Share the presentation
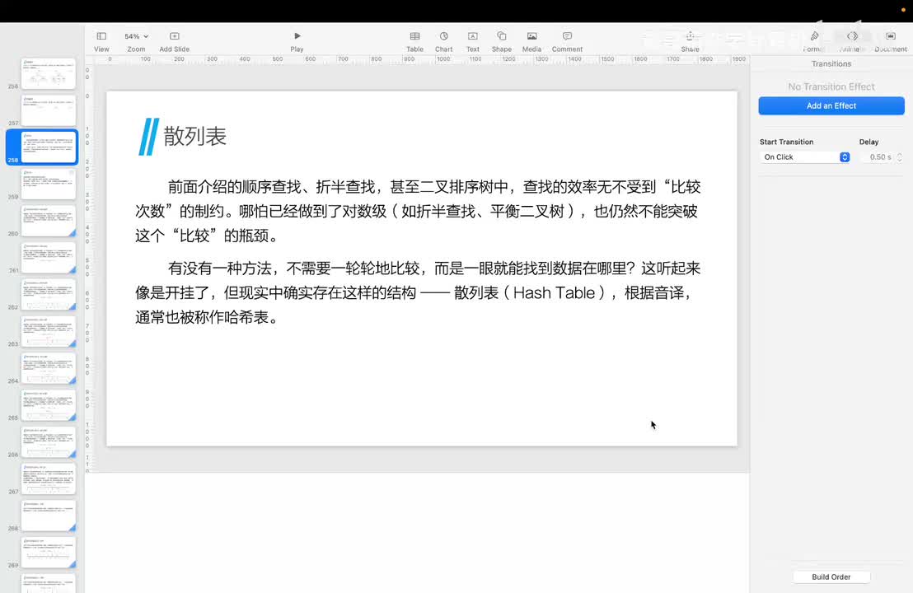 point(690,41)
